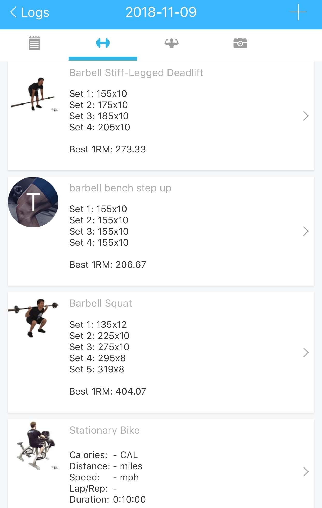Click Barbell Stiff-Legged Deadlift title

(136, 73)
